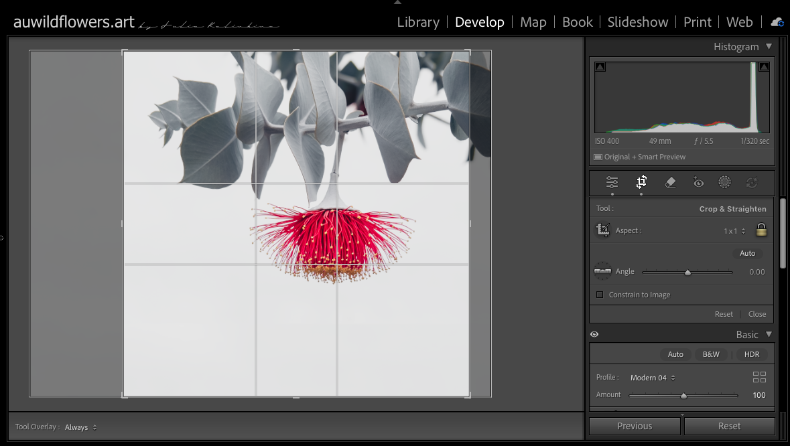This screenshot has width=790, height=446.
Task: Open the Aspect 1x1 dropdown
Action: point(734,231)
